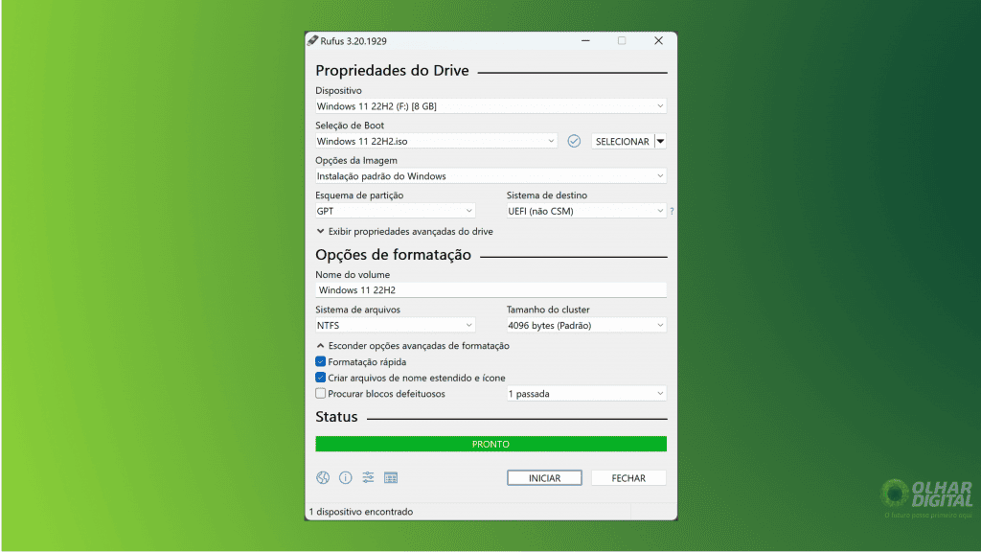Open the Esquema de partição dropdown
The width and height of the screenshot is (981, 552).
pos(395,211)
